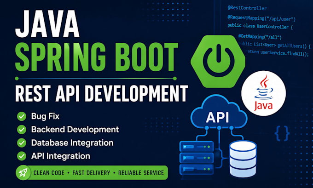Click the @RequestMapping("/api/user") code line

pyautogui.click(x=261, y=18)
